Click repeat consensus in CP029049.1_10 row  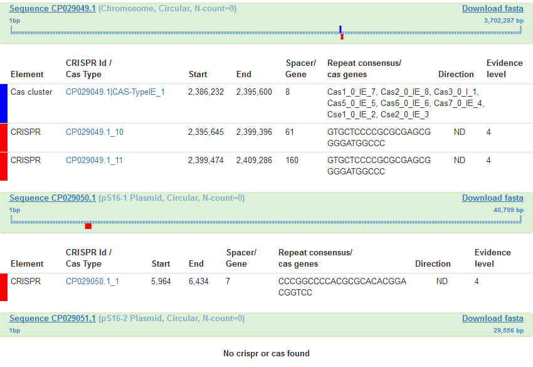coord(379,137)
